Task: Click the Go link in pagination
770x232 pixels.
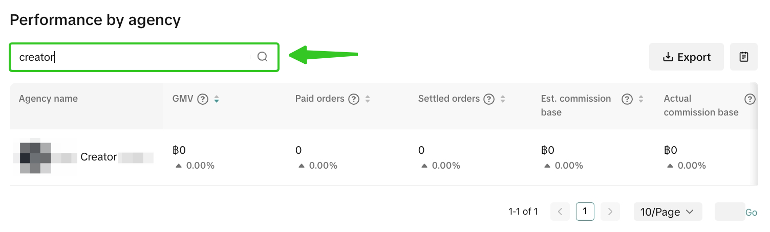Action: coord(751,212)
